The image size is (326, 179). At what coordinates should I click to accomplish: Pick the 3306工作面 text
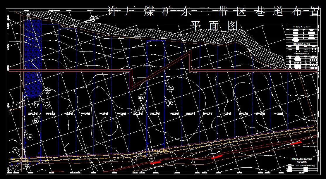click(x=121, y=114)
